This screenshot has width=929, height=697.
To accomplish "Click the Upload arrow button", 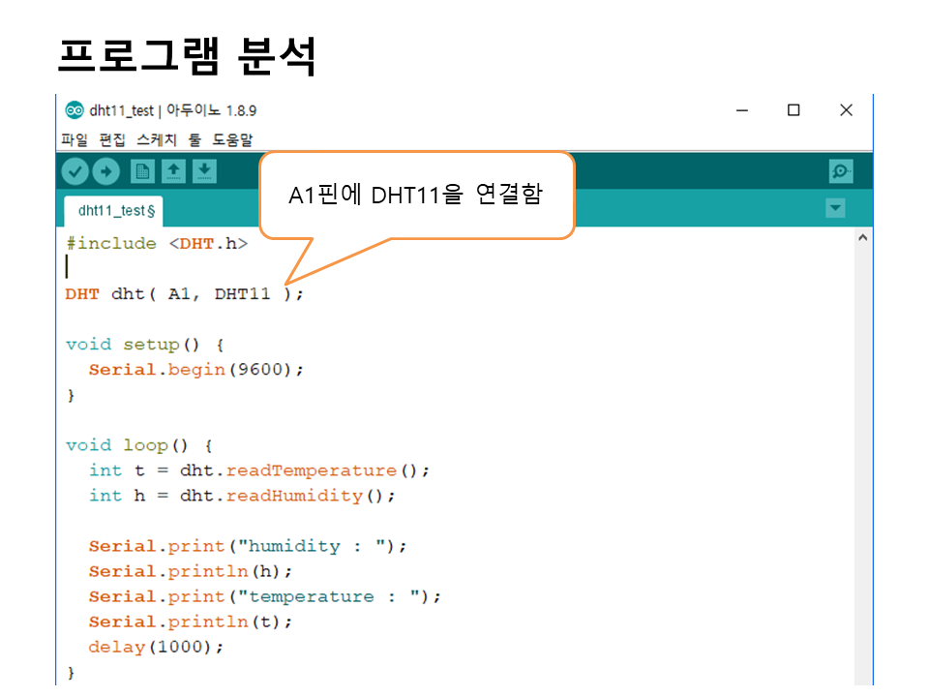I will [x=106, y=172].
